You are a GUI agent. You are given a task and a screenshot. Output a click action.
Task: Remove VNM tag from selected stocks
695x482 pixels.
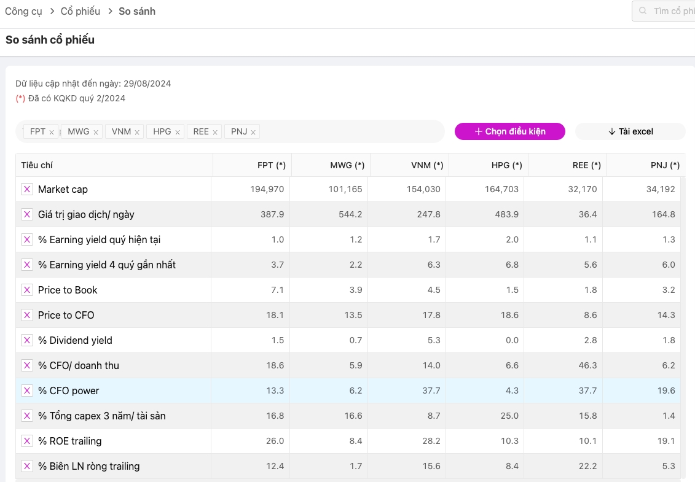pos(137,132)
